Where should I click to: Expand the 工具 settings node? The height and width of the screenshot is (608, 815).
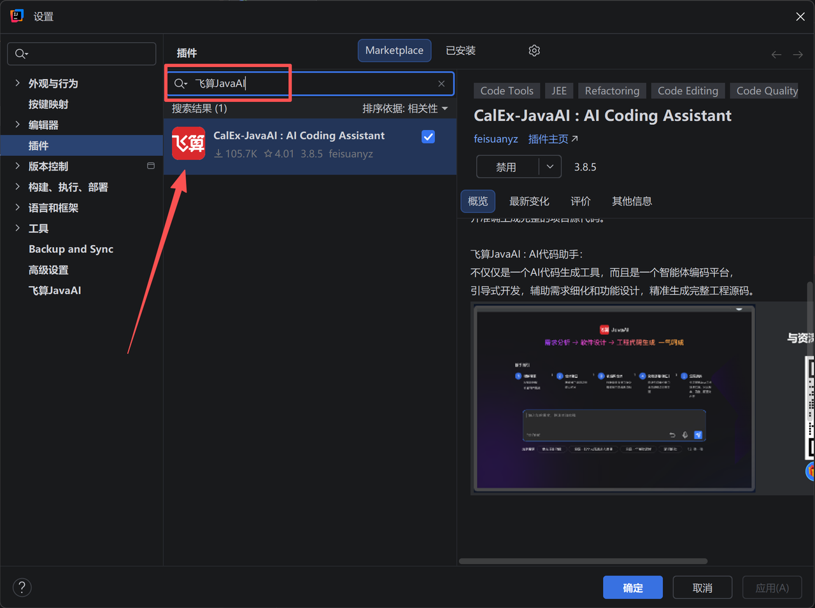click(17, 228)
